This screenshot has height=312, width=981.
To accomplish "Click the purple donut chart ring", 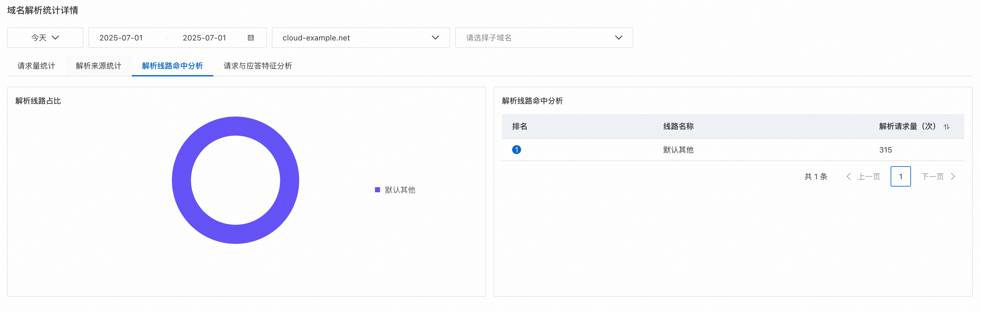I will pos(181,180).
